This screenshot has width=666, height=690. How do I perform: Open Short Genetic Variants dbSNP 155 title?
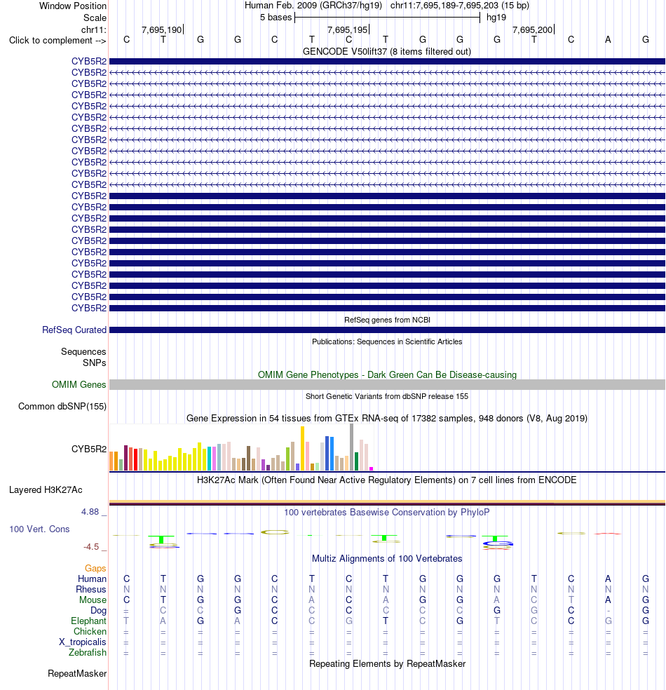(387, 396)
